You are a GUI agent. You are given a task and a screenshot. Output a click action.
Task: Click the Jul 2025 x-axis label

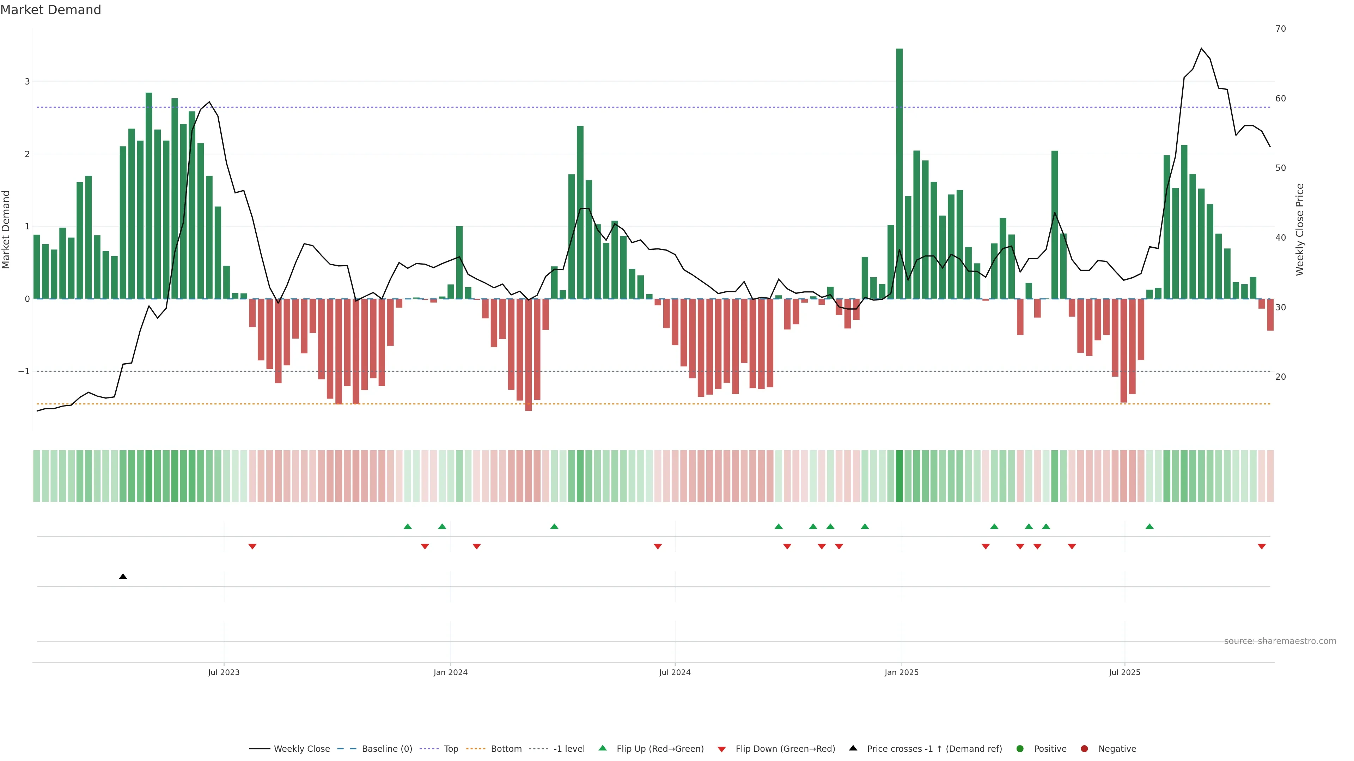[1125, 672]
